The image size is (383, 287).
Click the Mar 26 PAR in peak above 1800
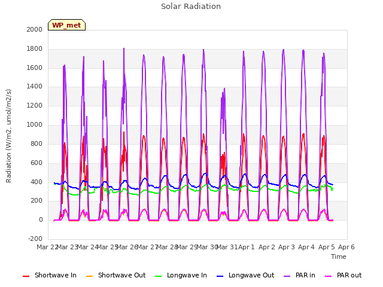pyautogui.click(x=124, y=49)
